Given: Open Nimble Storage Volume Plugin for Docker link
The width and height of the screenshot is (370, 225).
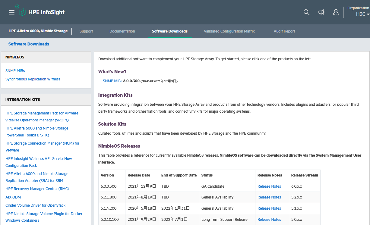Looking at the screenshot, I should coord(44,217).
